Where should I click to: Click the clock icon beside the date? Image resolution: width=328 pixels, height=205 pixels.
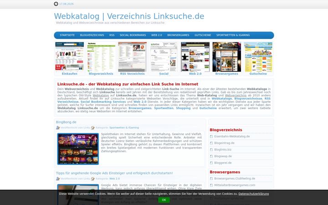click(x=56, y=4)
